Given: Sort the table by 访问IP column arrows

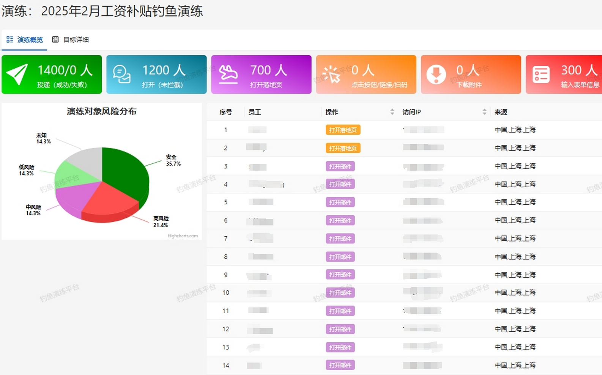Looking at the screenshot, I should [484, 112].
